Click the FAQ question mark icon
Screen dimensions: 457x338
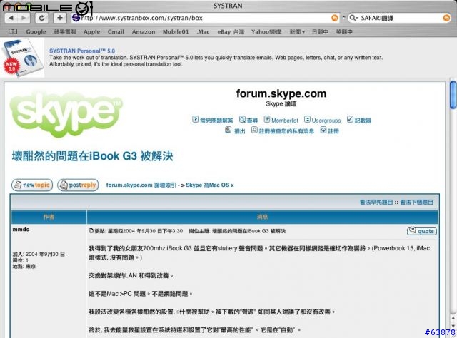[195, 119]
